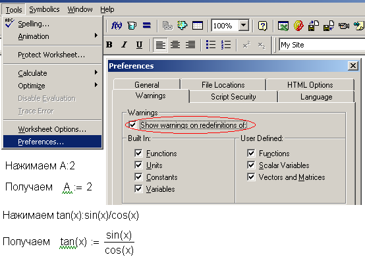Click the rightmost yellow note toolbar icon
Viewport: 365px width, 259px height.
click(x=358, y=26)
